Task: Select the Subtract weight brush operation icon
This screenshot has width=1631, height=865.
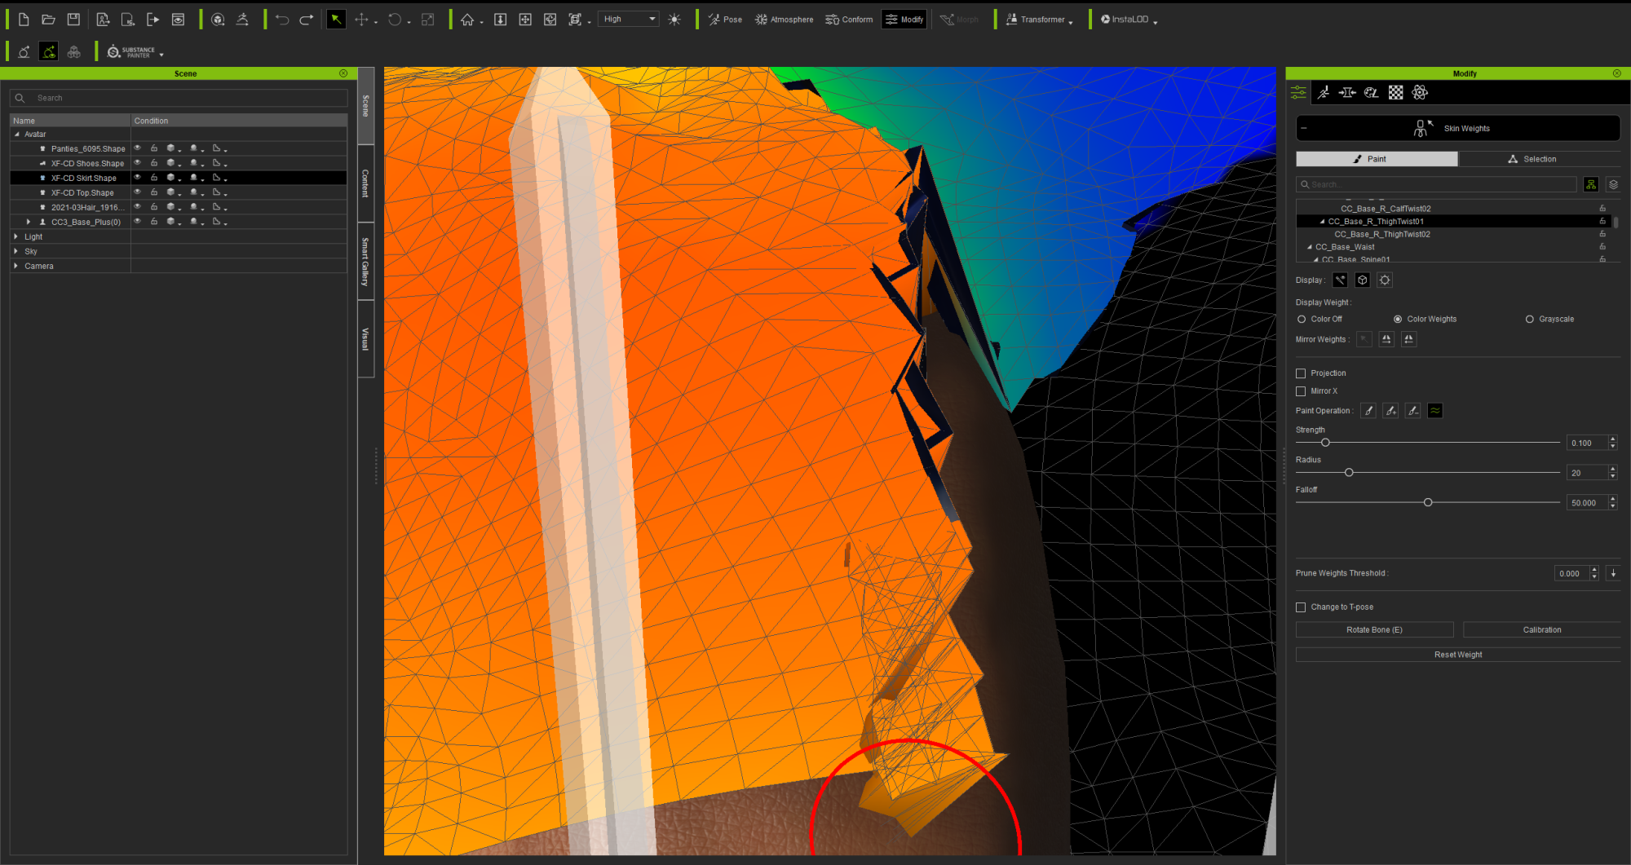Action: [x=1413, y=410]
